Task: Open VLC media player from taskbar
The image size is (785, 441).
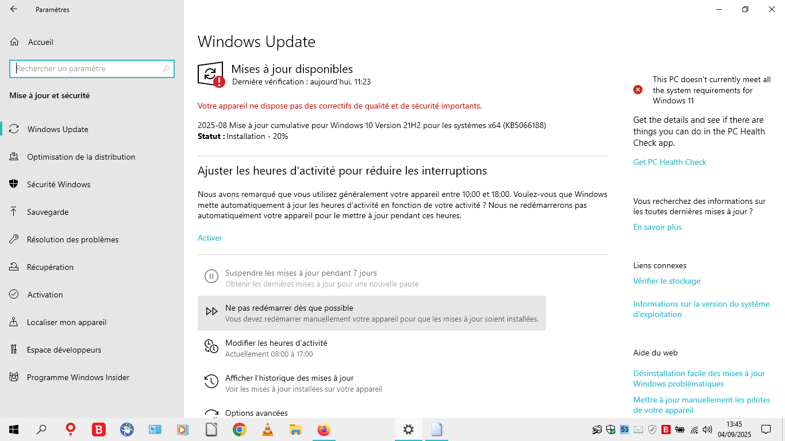Action: pos(268,430)
